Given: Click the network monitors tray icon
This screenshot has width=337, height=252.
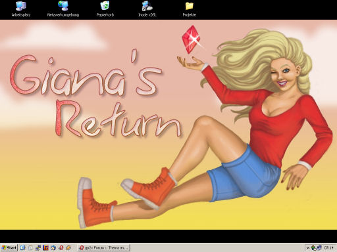Looking at the screenshot, I should 319,248.
